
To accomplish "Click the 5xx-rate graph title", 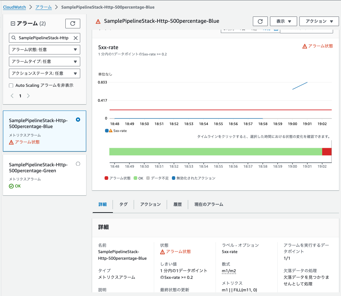I will coord(108,48).
